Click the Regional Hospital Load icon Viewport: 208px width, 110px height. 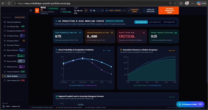click(57, 96)
